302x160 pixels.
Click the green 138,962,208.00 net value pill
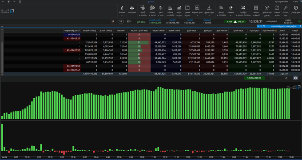[254, 78]
